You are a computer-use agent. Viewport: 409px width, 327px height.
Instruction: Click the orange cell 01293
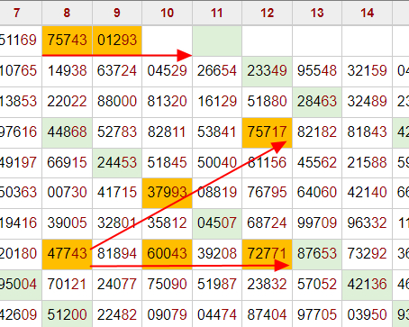click(117, 41)
